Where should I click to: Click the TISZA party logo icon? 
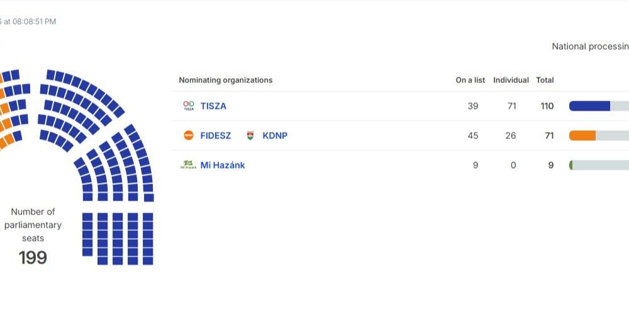189,106
